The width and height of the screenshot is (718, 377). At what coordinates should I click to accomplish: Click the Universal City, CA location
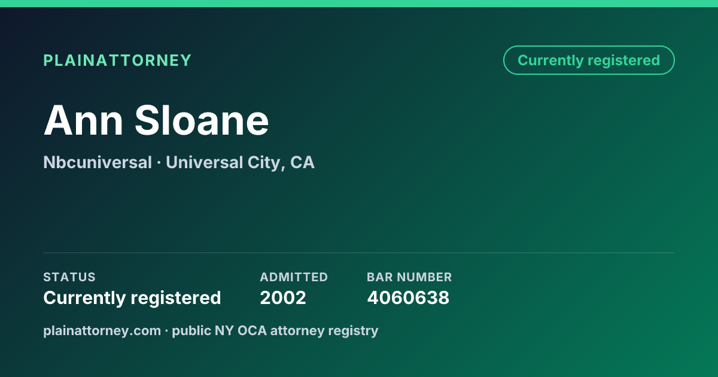click(x=240, y=162)
